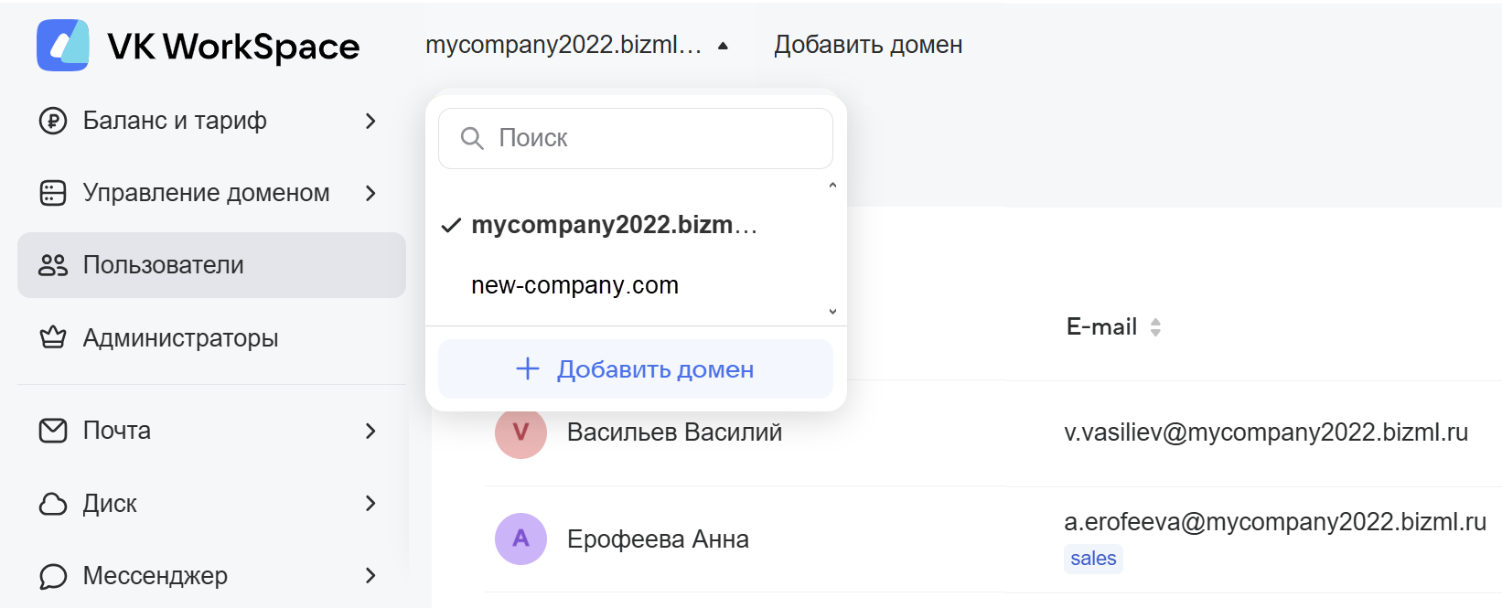Expand the Управление доменом chevron
The height and width of the screenshot is (608, 1502).
tap(370, 193)
